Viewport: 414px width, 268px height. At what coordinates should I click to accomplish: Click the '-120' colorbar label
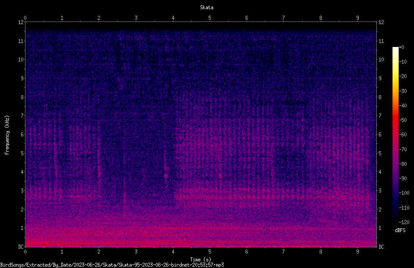point(404,222)
